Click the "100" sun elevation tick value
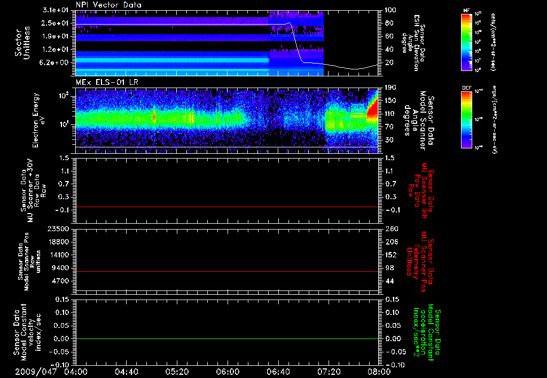Screen dimensions: 547x378 click(x=389, y=10)
